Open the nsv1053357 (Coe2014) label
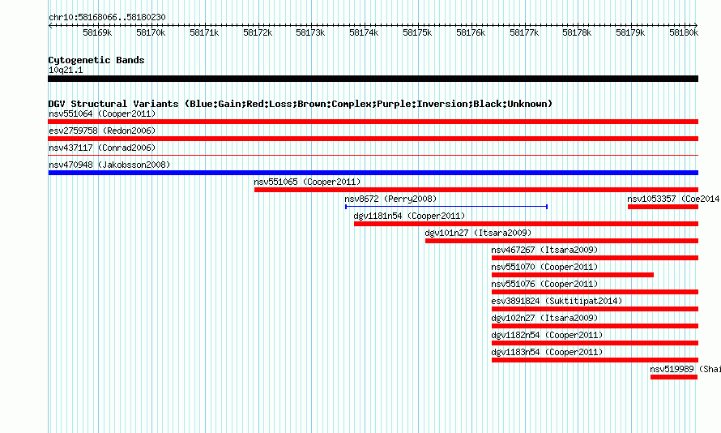Viewport: 721px width, 433px height. [673, 199]
